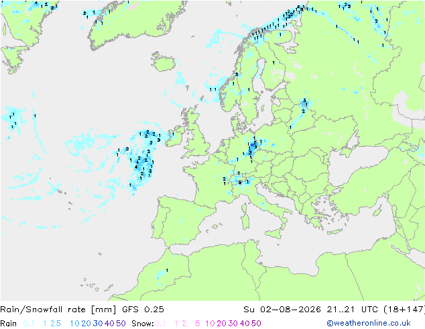Select the 50 value in Rain legend
Screen dimensions: 425x329
point(121,324)
